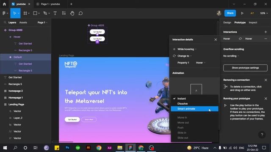This screenshot has width=271, height=152.
Task: Switch to the Prototype tab
Action: pos(240,22)
